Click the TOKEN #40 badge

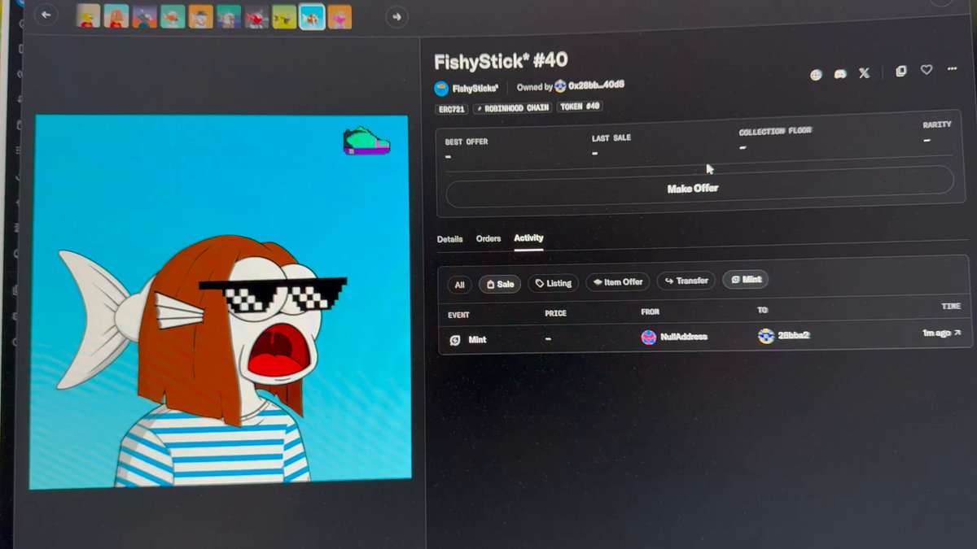(x=580, y=107)
